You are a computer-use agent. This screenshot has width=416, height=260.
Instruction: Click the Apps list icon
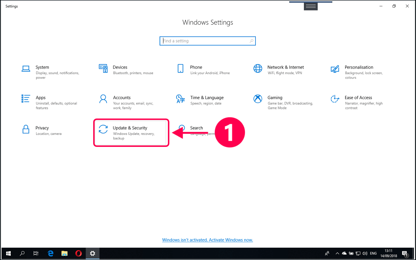click(26, 99)
